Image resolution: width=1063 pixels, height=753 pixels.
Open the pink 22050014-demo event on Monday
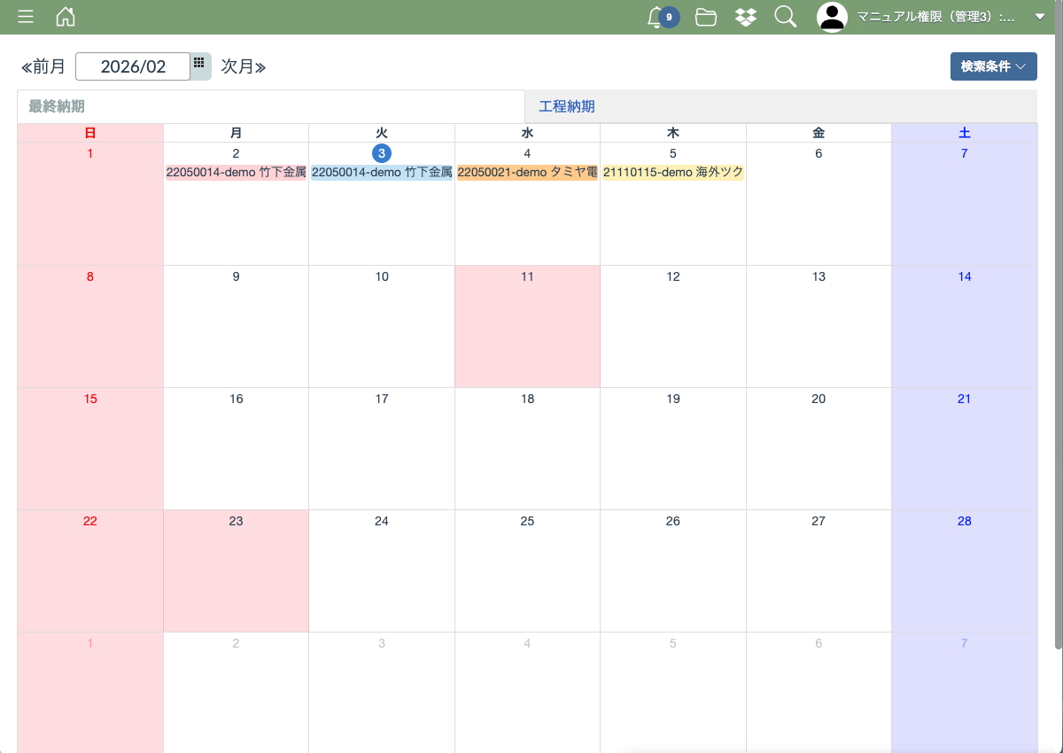click(236, 173)
